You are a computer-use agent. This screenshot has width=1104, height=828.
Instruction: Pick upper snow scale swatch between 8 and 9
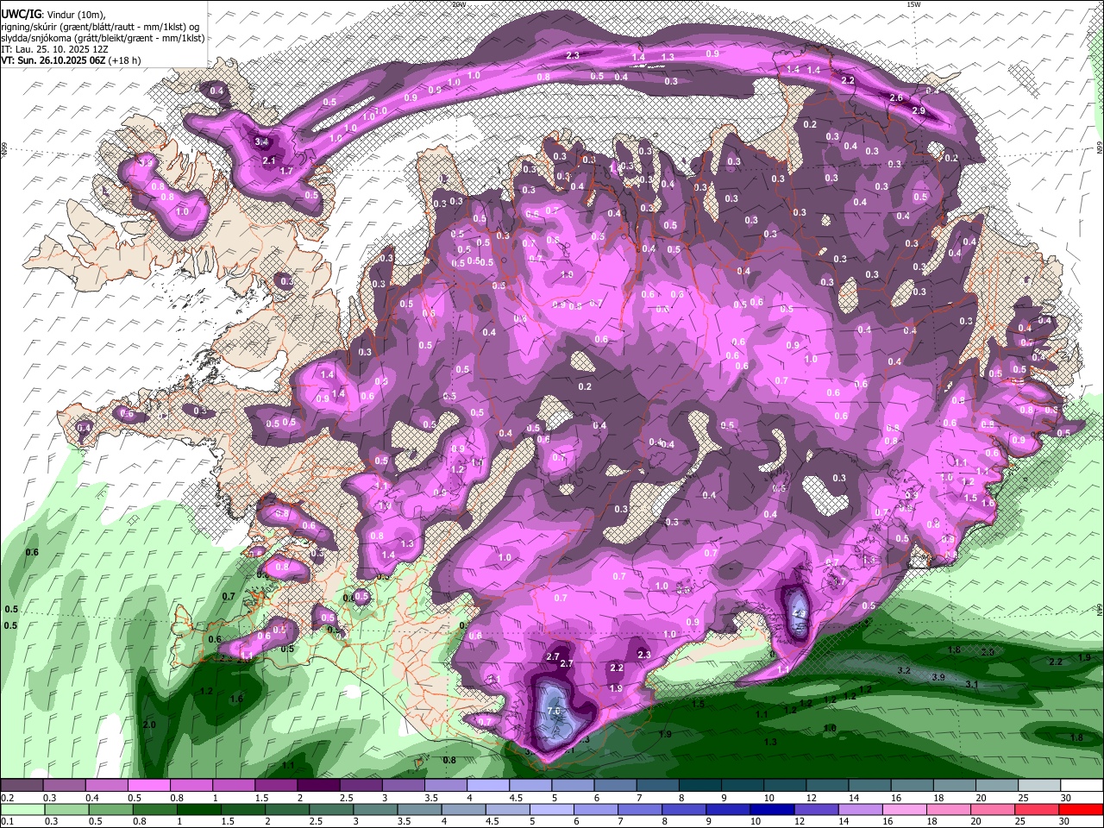pos(700,786)
